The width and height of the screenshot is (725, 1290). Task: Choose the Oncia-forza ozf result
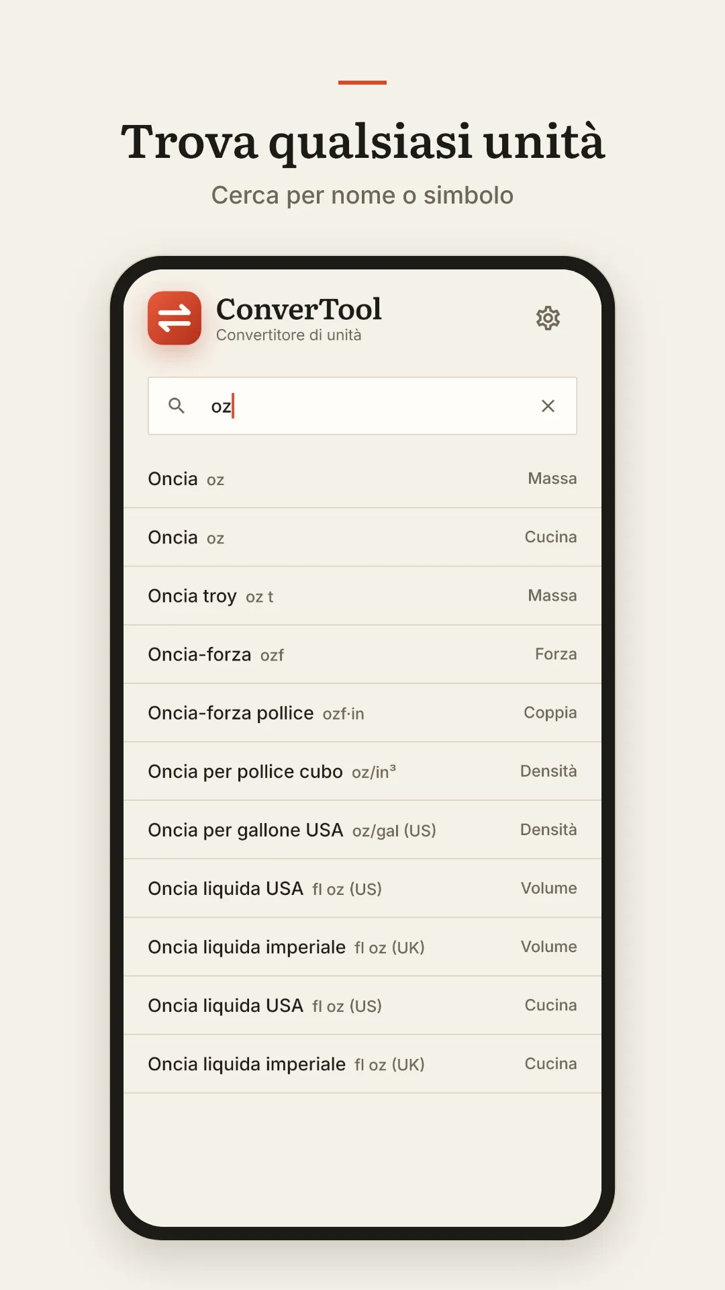click(362, 654)
